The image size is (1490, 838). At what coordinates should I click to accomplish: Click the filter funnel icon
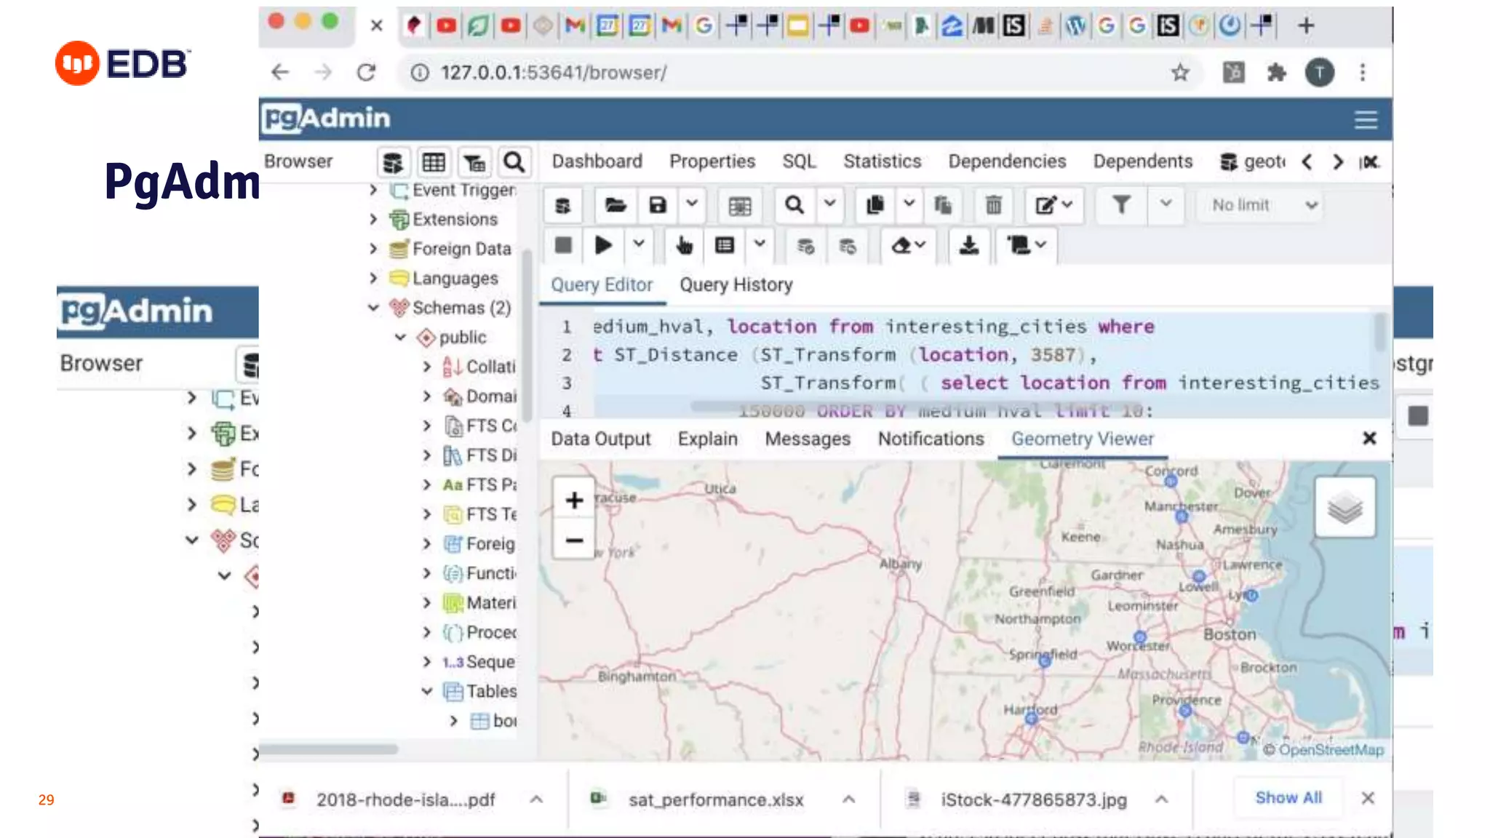[1121, 206]
